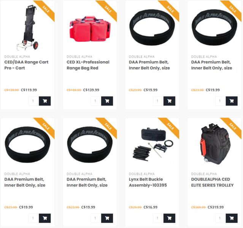
Task: Select the Lynx belt buckle parts image
Action: [153, 144]
